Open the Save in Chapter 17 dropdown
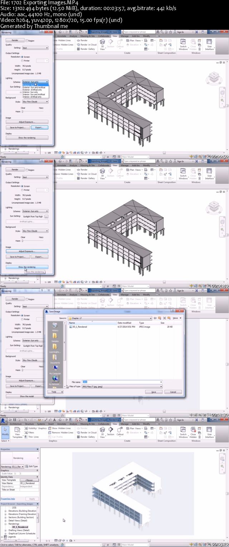This screenshot has width=229, height=547. (109, 318)
